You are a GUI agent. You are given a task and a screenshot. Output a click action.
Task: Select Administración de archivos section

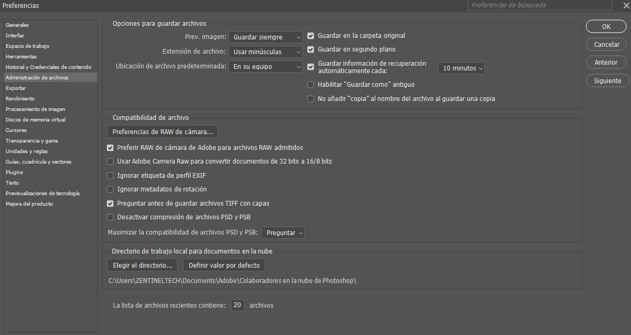point(51,77)
